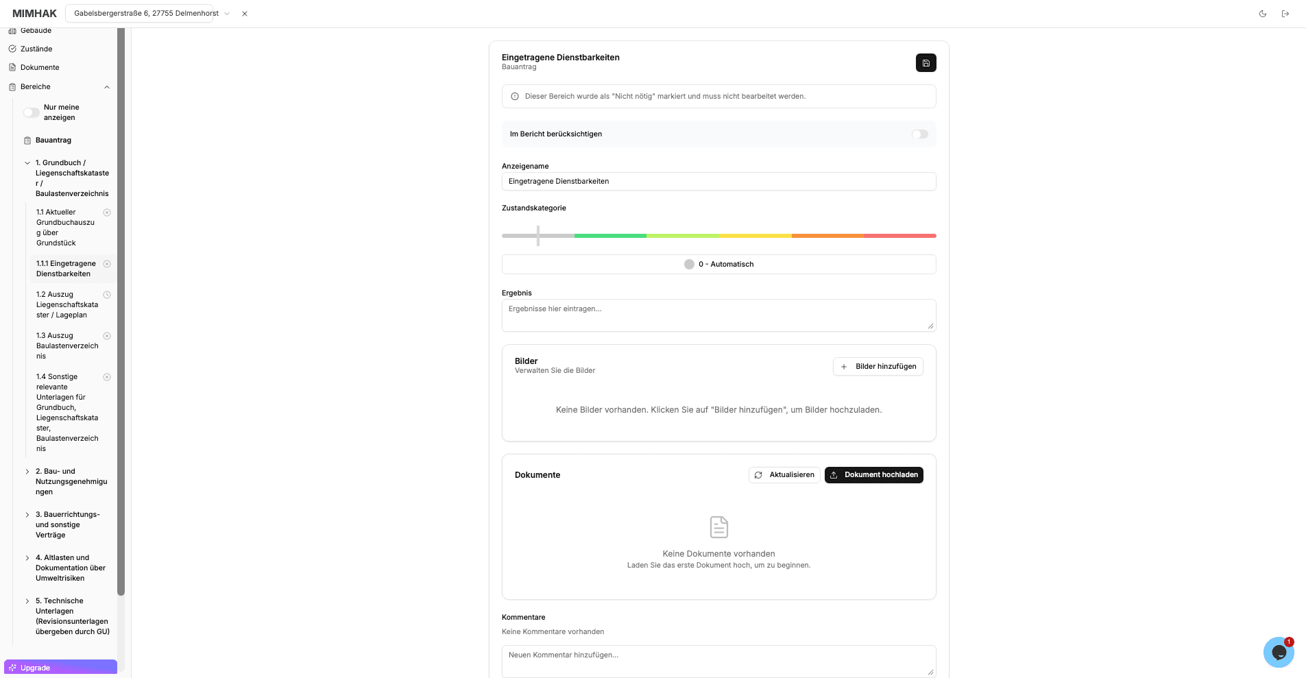
Task: Open the 0 - Automatisch category selector
Action: [x=719, y=265]
